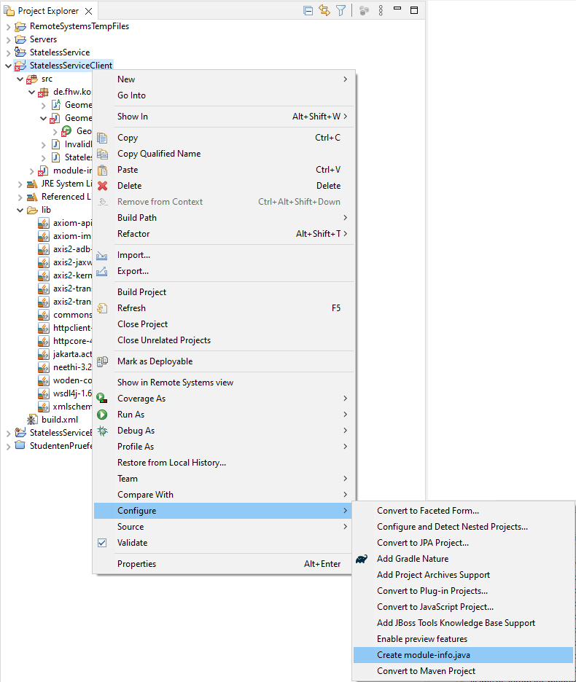Image resolution: width=576 pixels, height=682 pixels.
Task: Select Build Project menu entry
Action: (224, 292)
